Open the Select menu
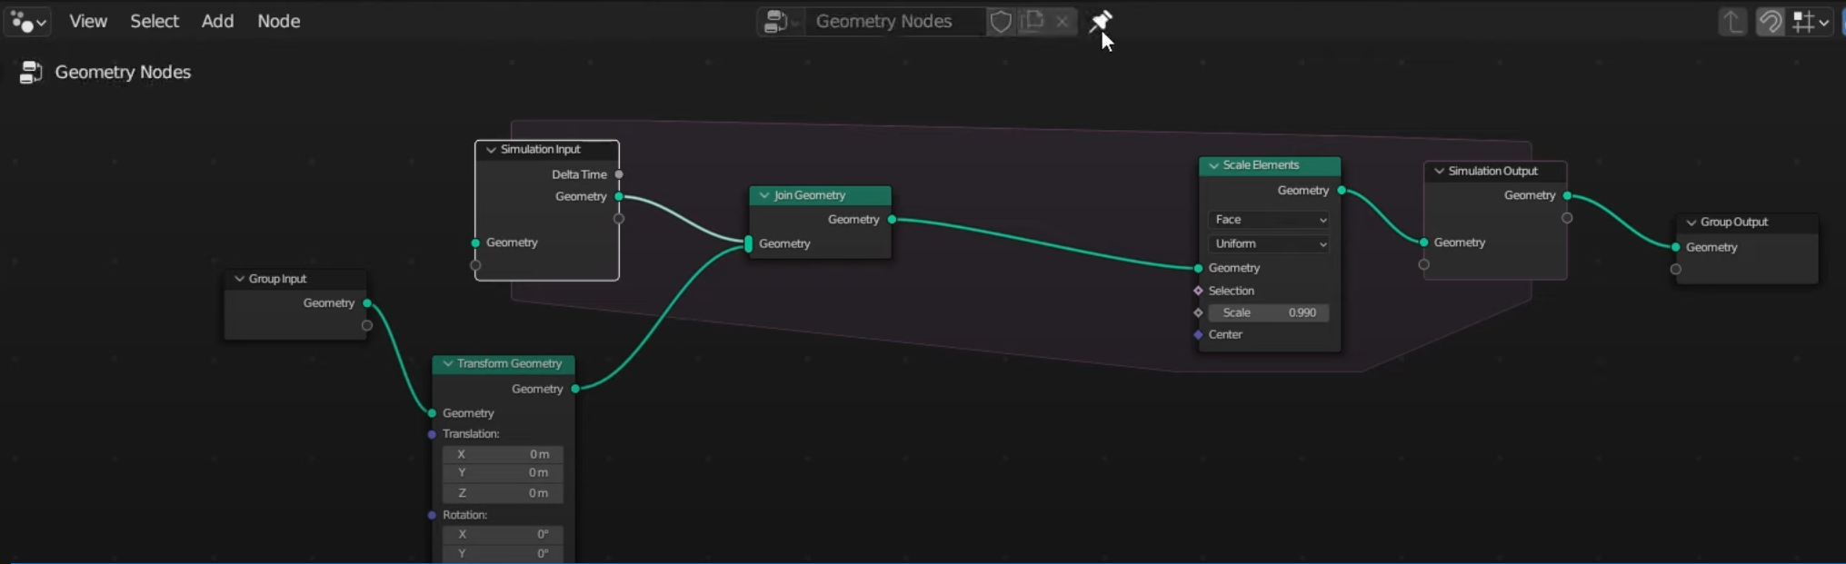 (155, 21)
